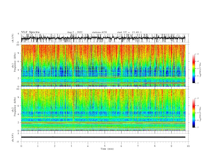Image resolution: width=212 pixels, height=164 pixels.
Task: Click the ch.2 spectrogram panel
Action: pos(103,110)
